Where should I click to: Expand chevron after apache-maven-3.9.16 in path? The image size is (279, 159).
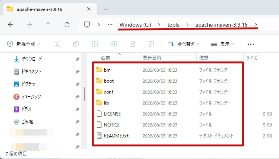[x=256, y=25]
